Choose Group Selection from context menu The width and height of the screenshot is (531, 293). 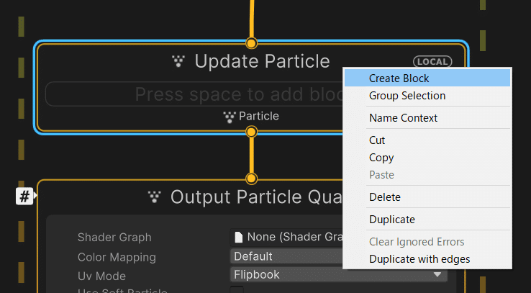407,96
